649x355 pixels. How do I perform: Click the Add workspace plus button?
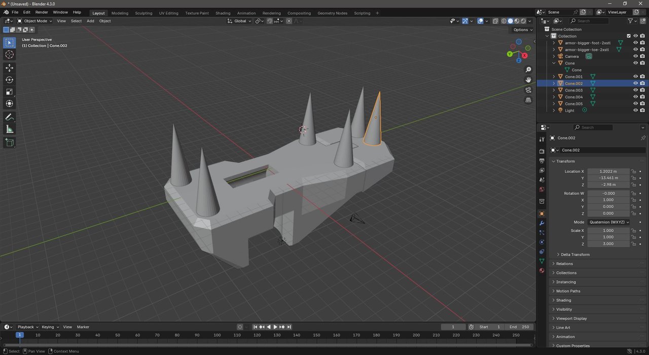[377, 13]
